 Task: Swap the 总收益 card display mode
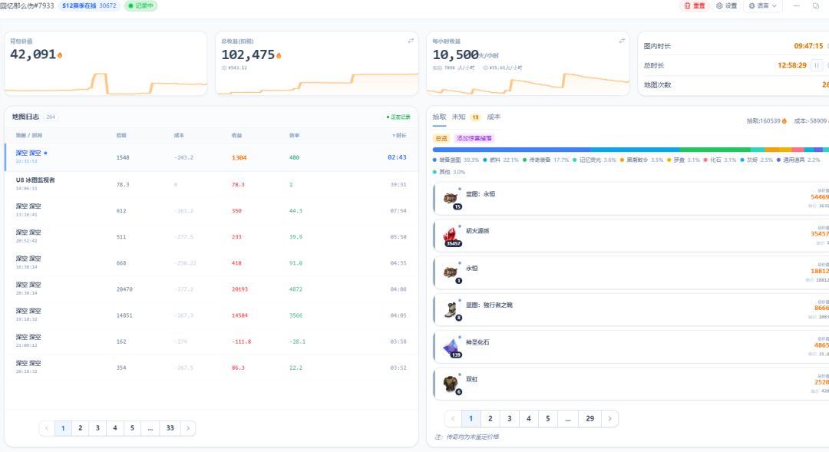pos(411,41)
